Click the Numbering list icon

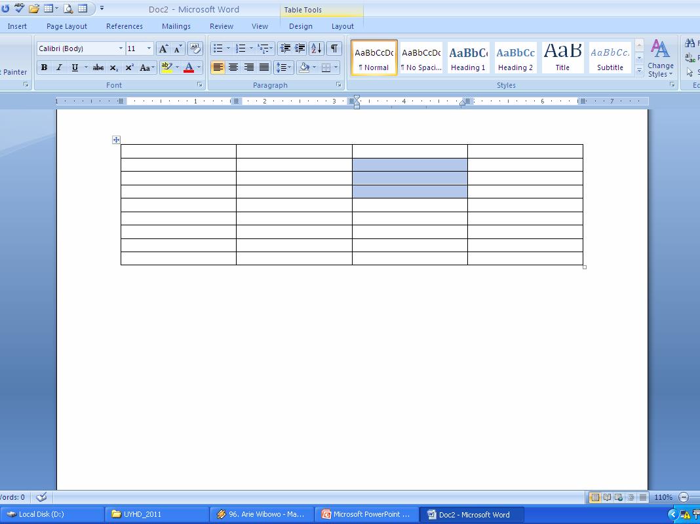(241, 48)
